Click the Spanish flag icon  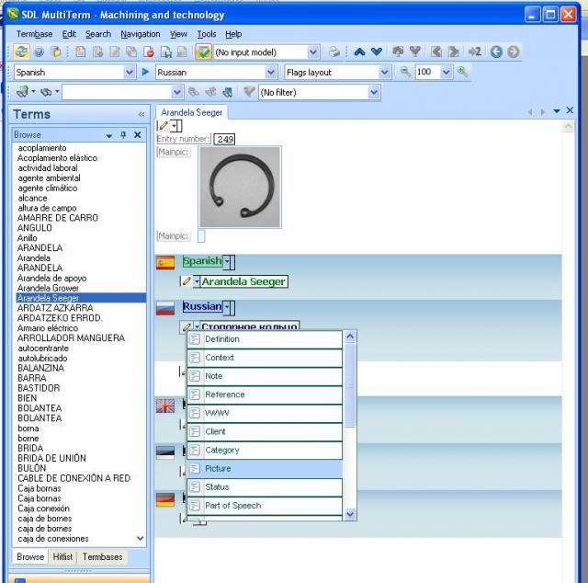(165, 262)
